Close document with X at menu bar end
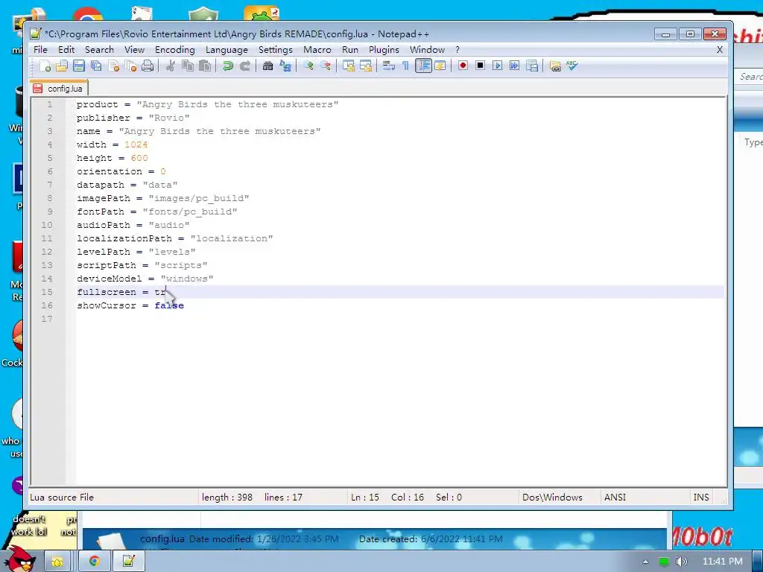The width and height of the screenshot is (763, 572). (x=720, y=50)
